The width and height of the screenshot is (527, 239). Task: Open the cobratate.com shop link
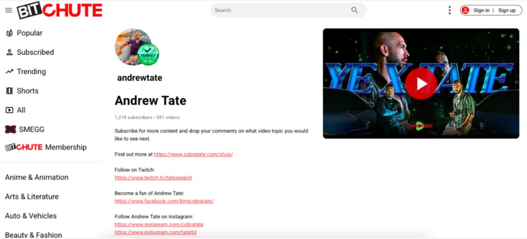[x=193, y=154]
